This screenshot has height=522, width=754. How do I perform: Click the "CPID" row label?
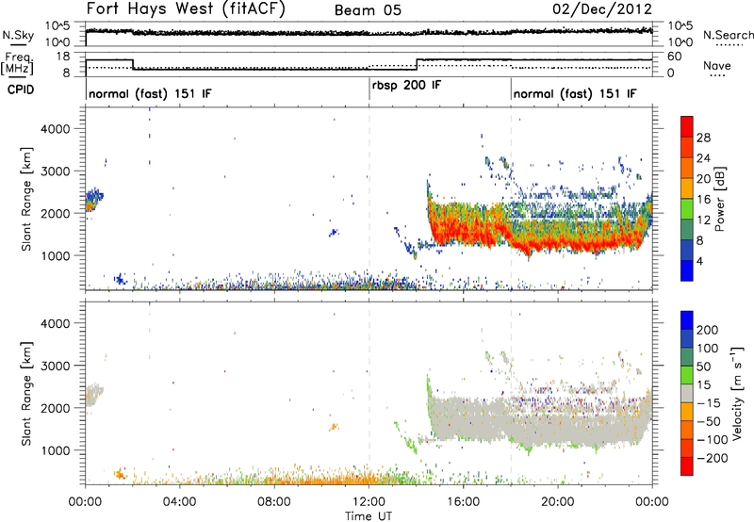[x=21, y=90]
